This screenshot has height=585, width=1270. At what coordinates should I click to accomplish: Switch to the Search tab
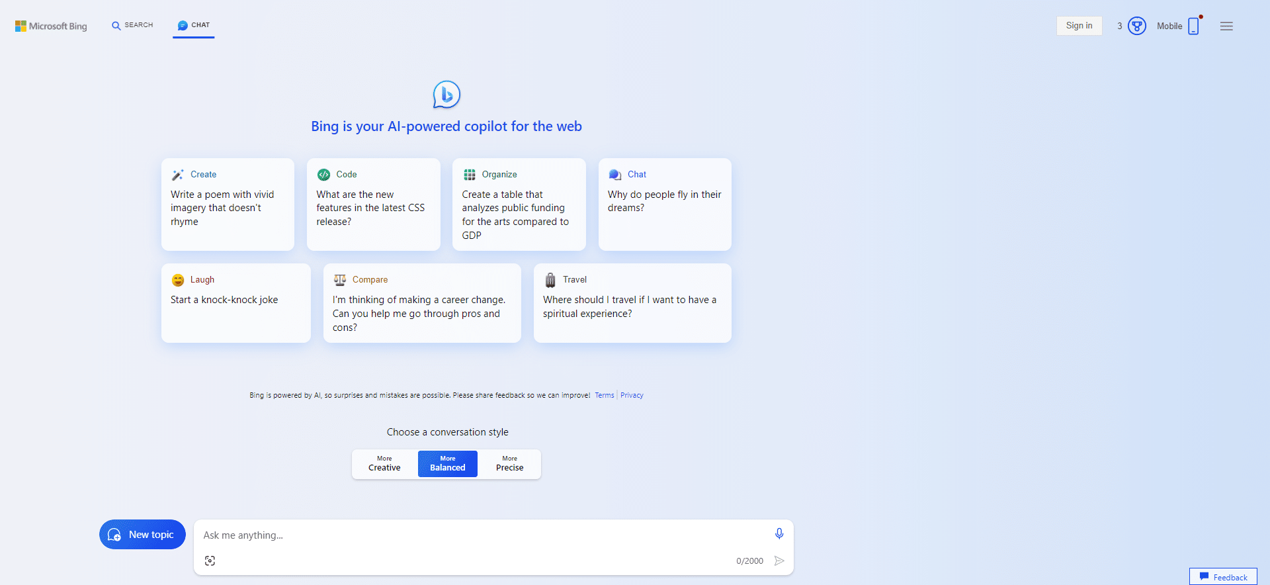[132, 25]
